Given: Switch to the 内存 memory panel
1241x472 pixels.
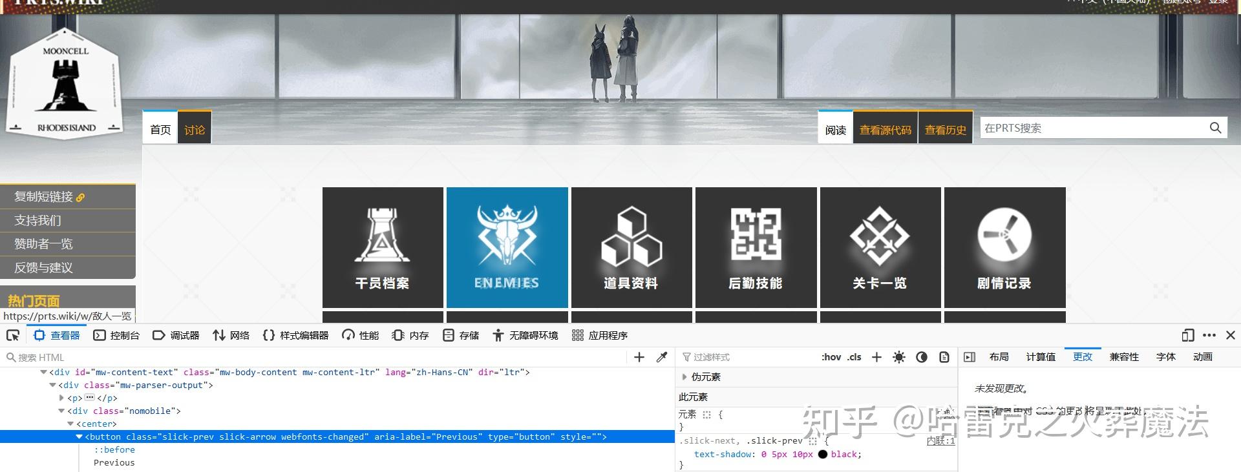Looking at the screenshot, I should [410, 335].
